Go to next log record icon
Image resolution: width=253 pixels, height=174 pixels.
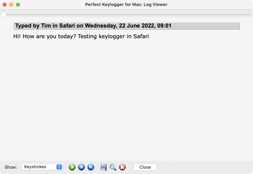pyautogui.click(x=91, y=167)
